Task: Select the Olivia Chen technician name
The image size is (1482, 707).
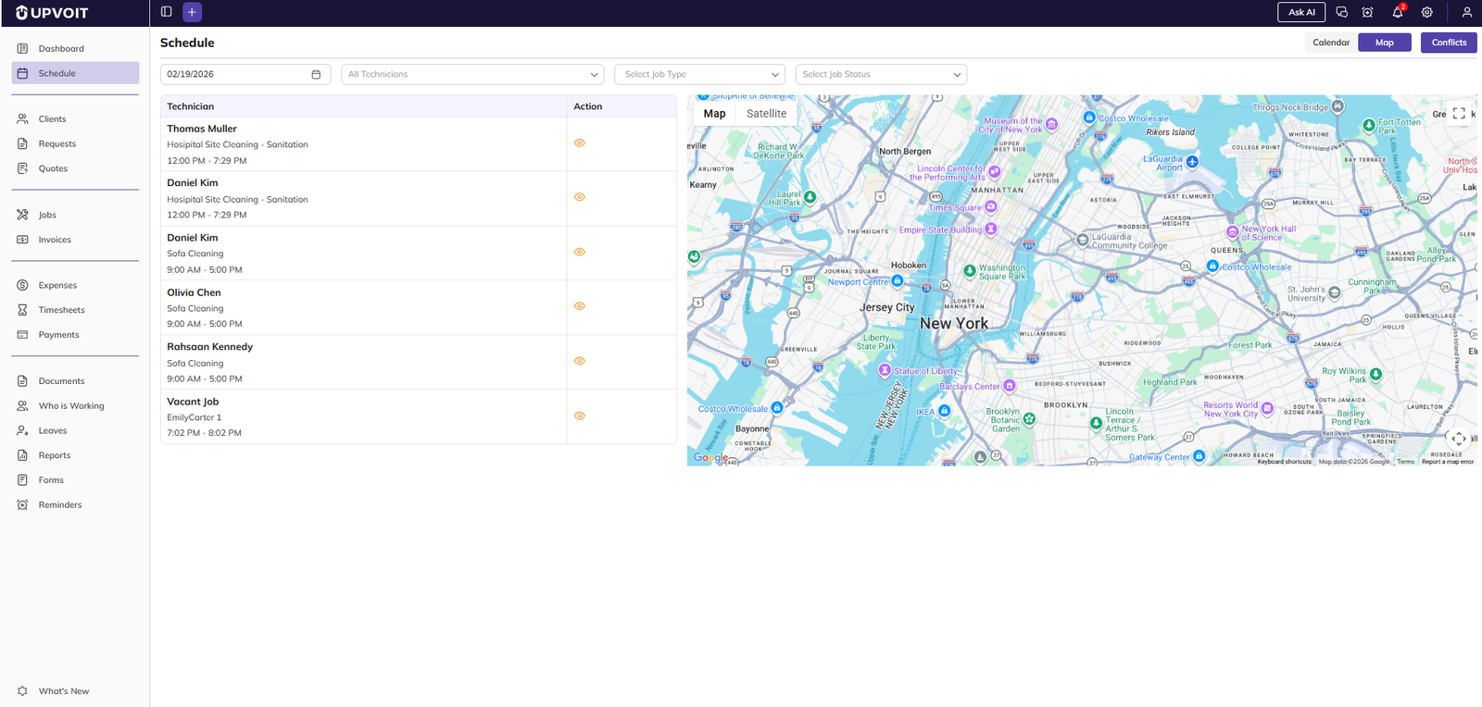Action: 194,292
